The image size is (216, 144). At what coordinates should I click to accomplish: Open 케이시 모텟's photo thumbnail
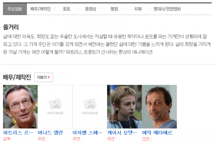124,107
